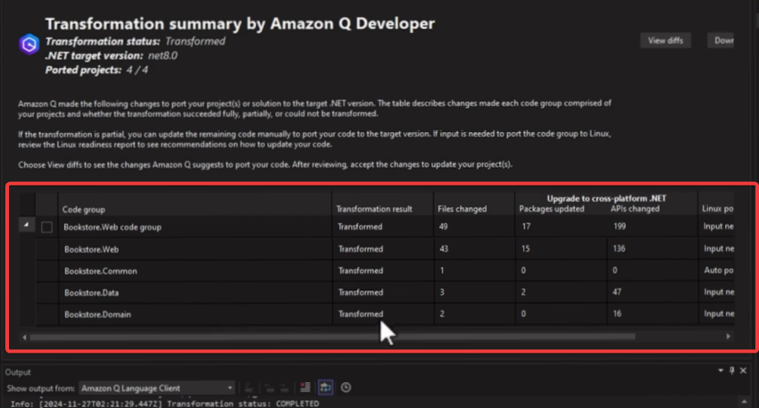Click the Bookstore.Web code group name
This screenshot has height=408, width=759.
(113, 227)
